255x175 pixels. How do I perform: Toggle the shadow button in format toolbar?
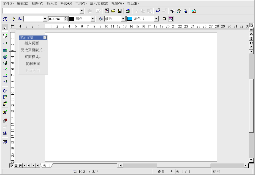pyautogui.click(x=164, y=19)
